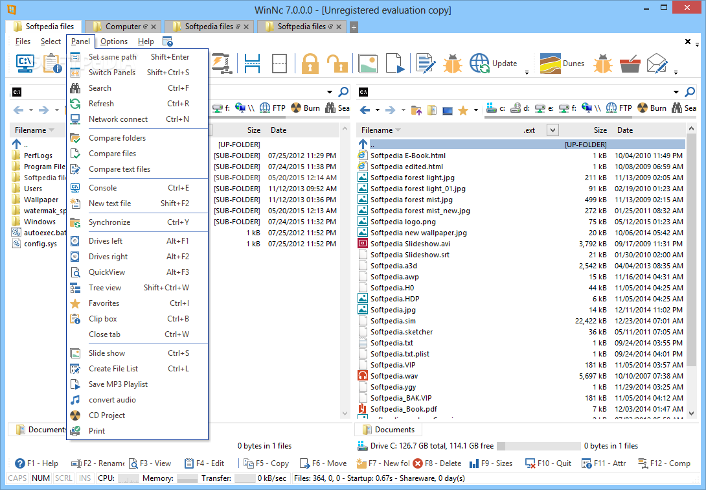Viewport: 706px width, 490px height.
Task: Go back using right panel blue arrow
Action: point(365,110)
